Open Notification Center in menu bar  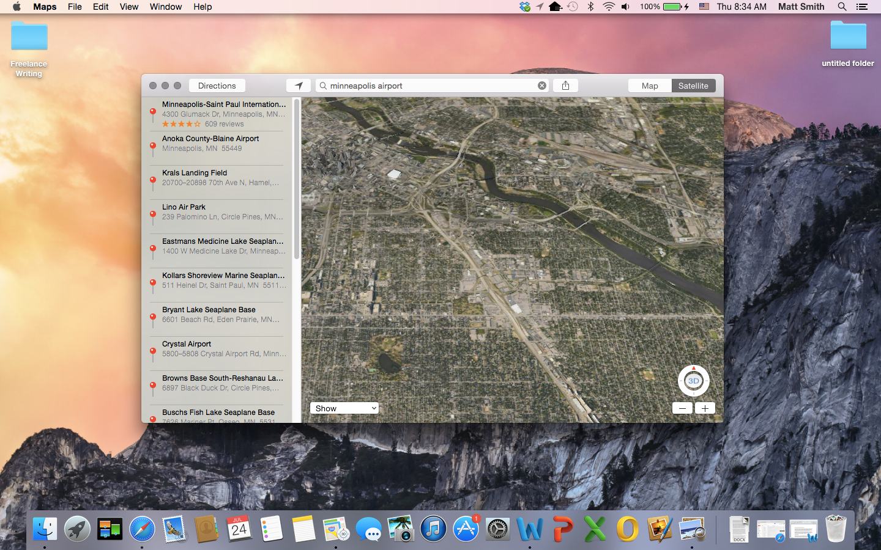pyautogui.click(x=862, y=7)
